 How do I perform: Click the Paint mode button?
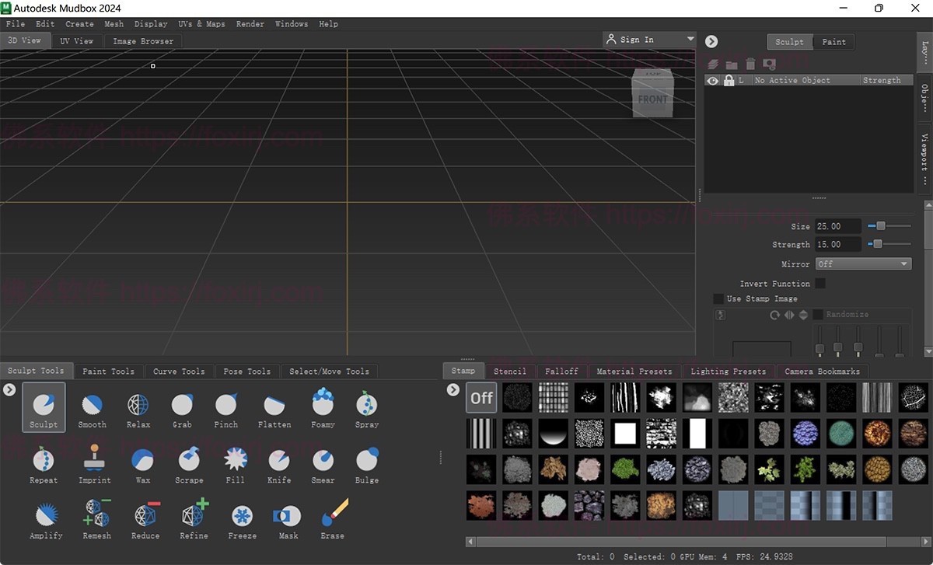[833, 41]
